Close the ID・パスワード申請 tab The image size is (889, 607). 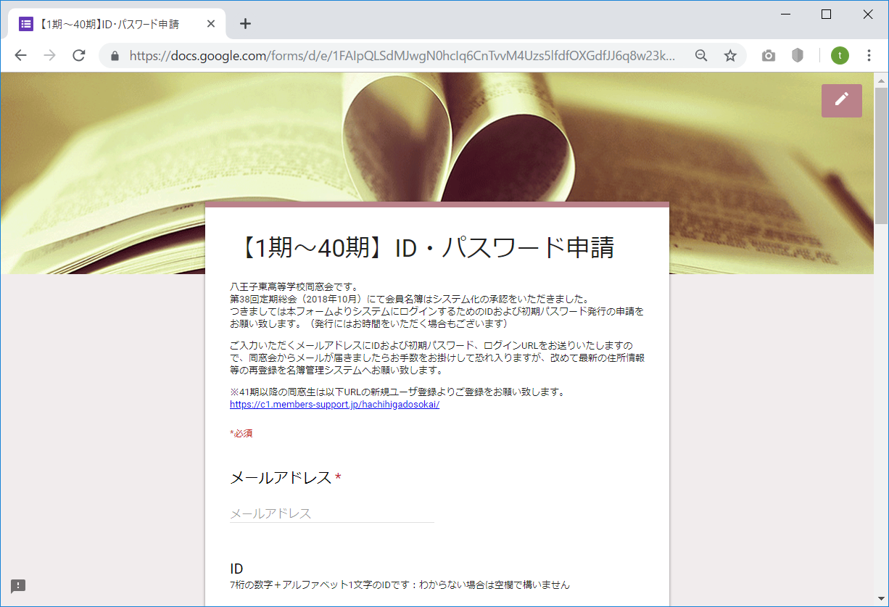211,23
